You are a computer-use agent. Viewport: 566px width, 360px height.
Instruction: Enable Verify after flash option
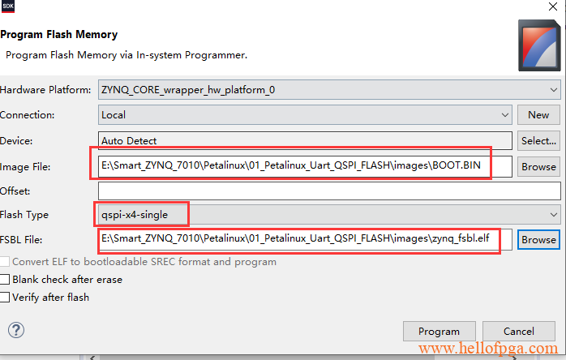5,298
